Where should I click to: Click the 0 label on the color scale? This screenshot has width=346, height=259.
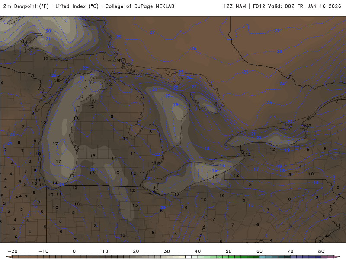pos(74,251)
